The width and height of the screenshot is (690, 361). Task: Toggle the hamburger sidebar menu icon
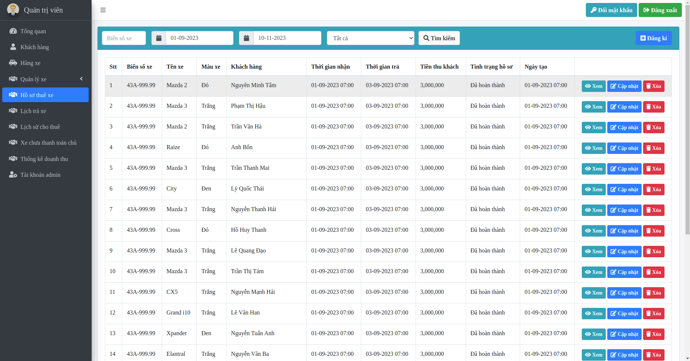pyautogui.click(x=103, y=10)
